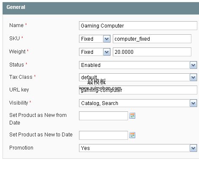
Task: Open the Visibility Catalog, Search dropdown
Action: pyautogui.click(x=138, y=103)
